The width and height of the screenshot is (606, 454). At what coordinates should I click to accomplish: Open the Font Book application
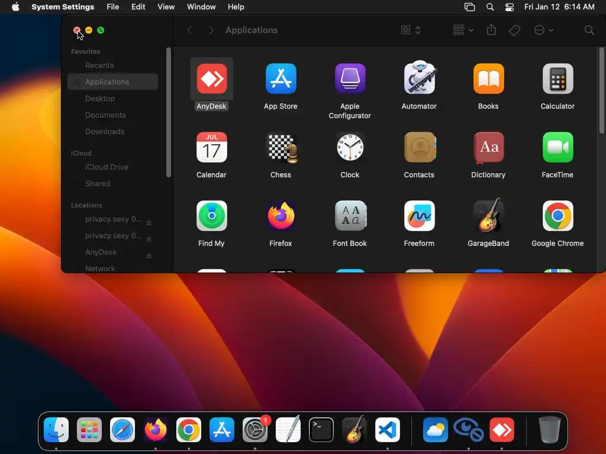(350, 216)
